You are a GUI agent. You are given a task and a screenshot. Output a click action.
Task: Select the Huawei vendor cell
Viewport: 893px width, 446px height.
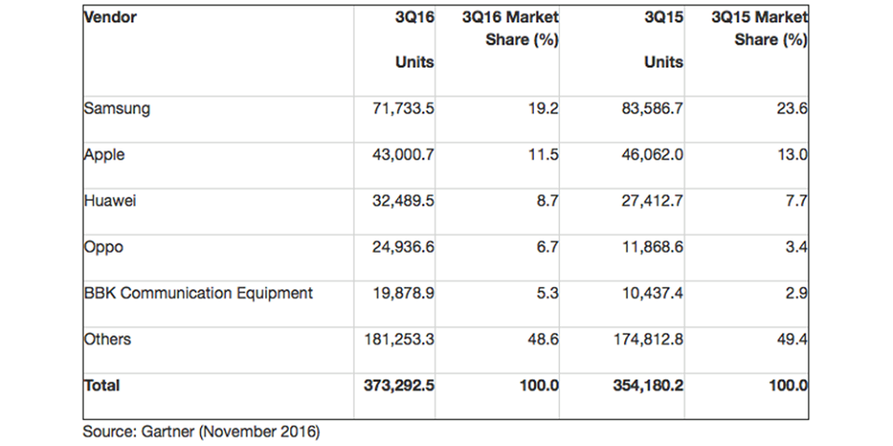pyautogui.click(x=110, y=201)
